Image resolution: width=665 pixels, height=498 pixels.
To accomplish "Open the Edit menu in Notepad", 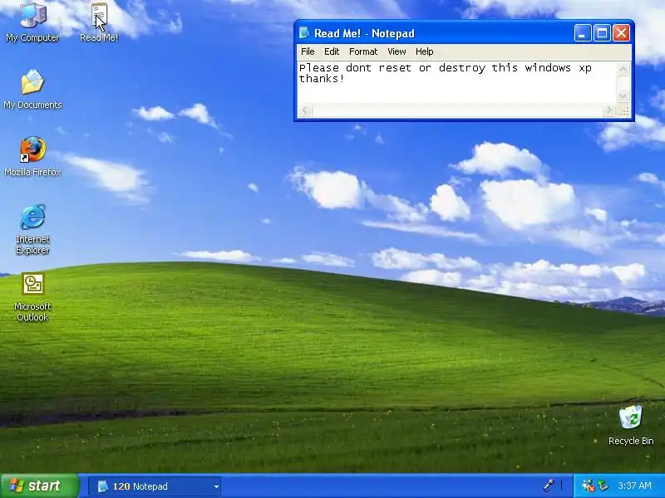I will [332, 51].
